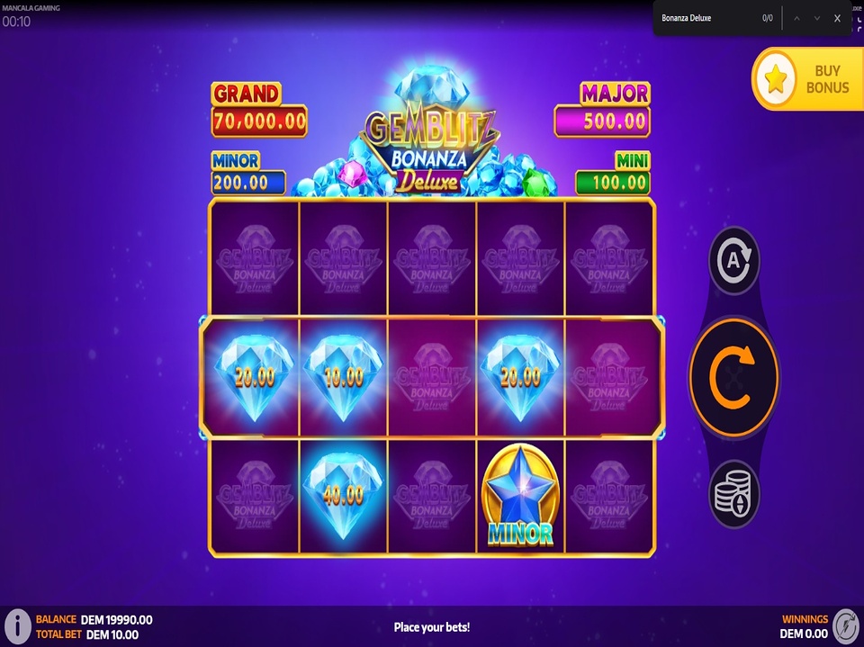The width and height of the screenshot is (864, 647).
Task: Click the 10.00 diamond symbol
Action: click(x=343, y=378)
